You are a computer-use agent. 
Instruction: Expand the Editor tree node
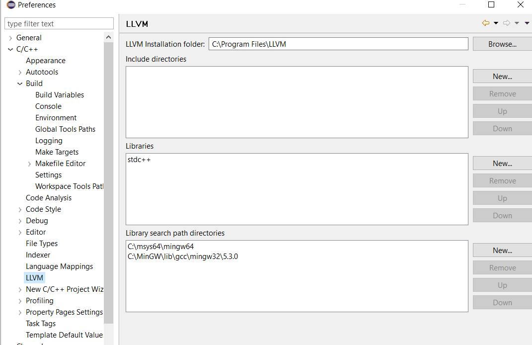pos(20,232)
